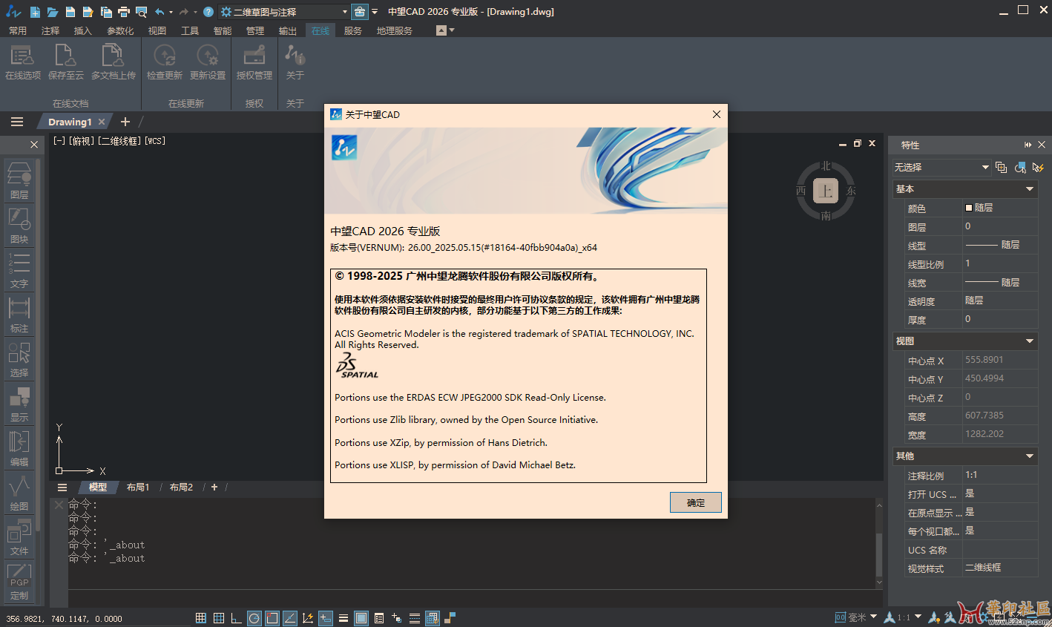
Task: Click the Redo arrow icon
Action: (x=184, y=12)
